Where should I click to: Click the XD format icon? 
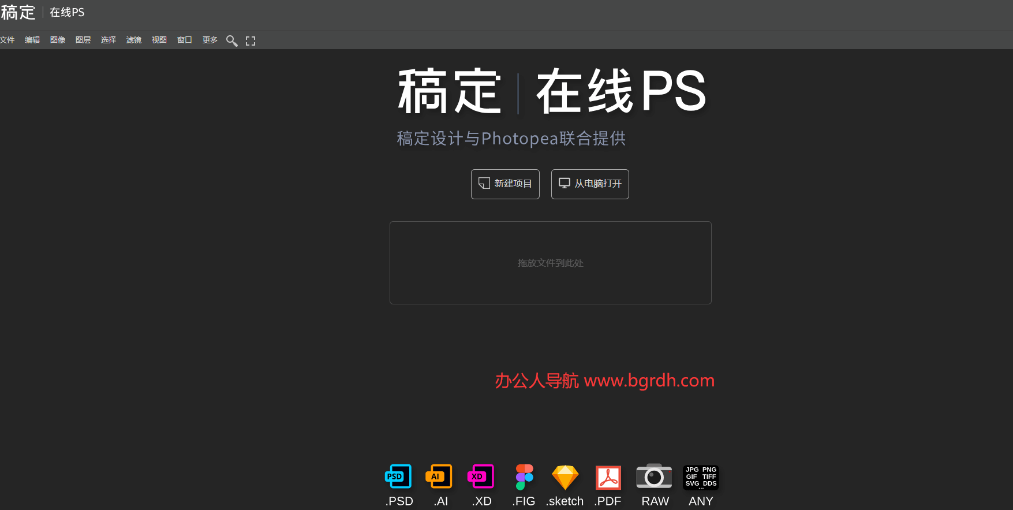click(x=481, y=477)
